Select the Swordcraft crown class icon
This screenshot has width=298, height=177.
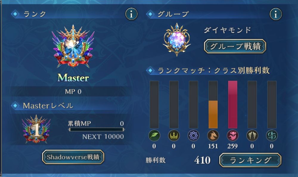174,135
